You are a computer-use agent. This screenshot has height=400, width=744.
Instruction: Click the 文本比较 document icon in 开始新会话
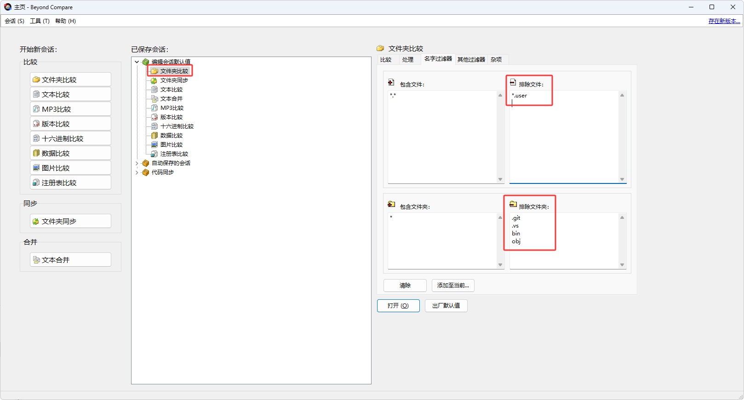pos(36,94)
